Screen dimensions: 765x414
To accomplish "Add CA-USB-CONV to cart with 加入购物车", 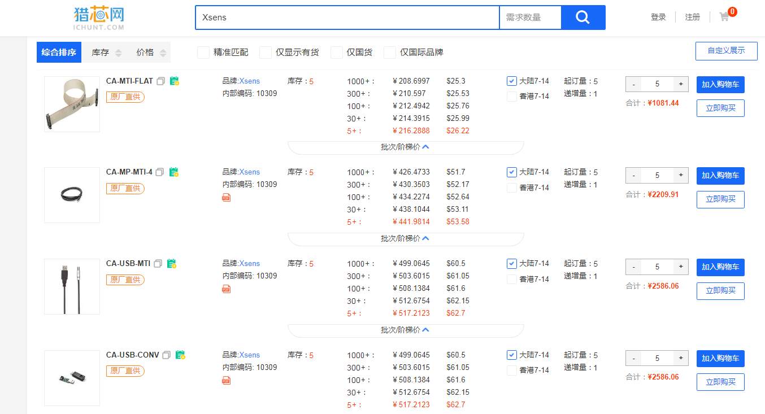I will (720, 359).
